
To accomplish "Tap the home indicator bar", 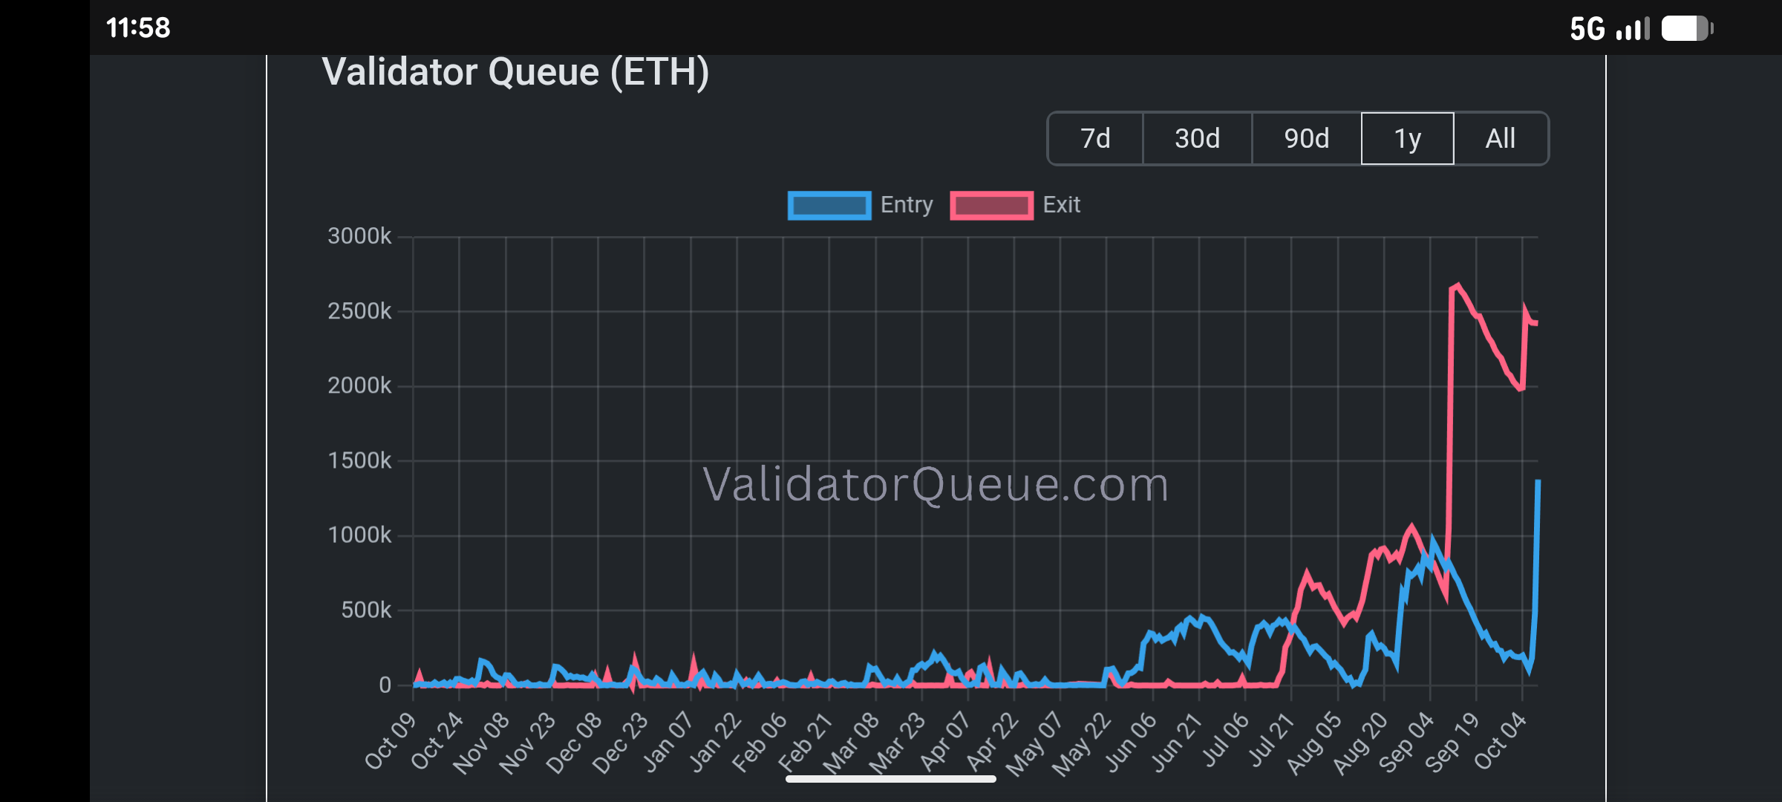I will 890,779.
